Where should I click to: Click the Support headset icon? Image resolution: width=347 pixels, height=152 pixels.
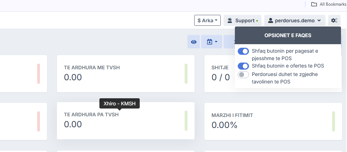(x=230, y=21)
